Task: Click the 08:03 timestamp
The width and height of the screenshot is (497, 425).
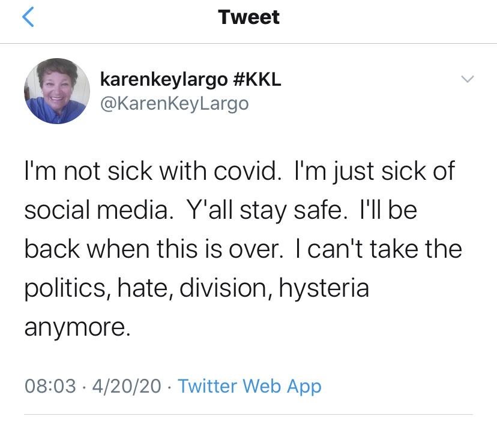Action: (50, 386)
